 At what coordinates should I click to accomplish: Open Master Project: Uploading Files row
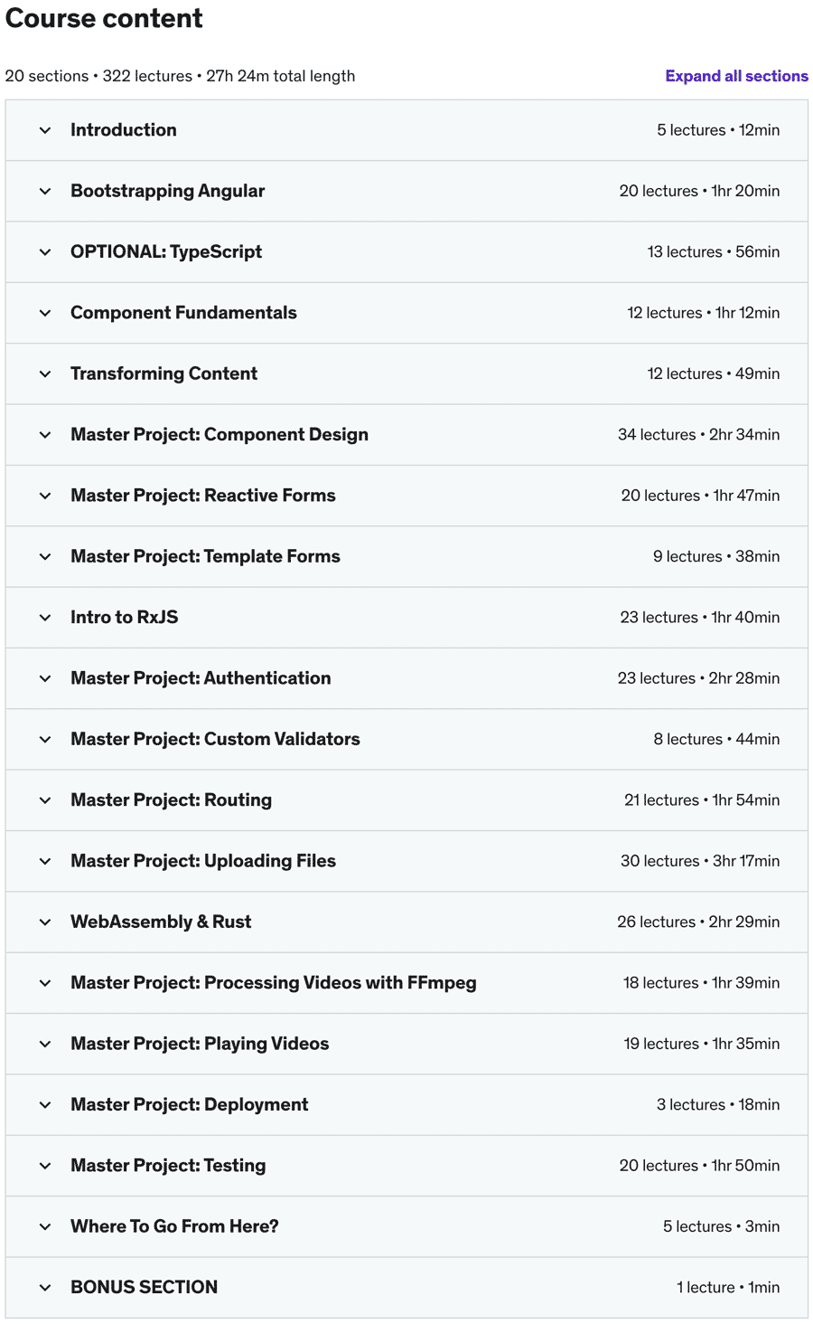click(x=406, y=861)
